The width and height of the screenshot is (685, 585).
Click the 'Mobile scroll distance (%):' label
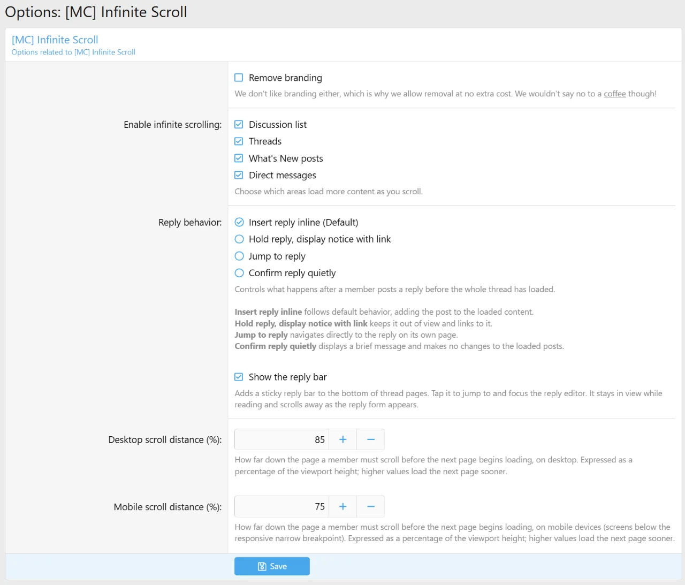(168, 507)
